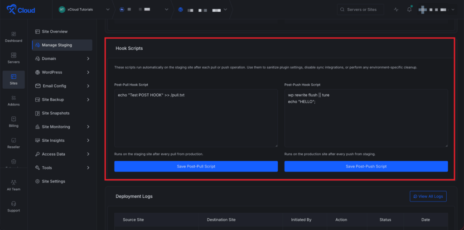Viewport: 464px width, 230px height.
Task: Go to Servers in left sidebar
Action: click(14, 58)
